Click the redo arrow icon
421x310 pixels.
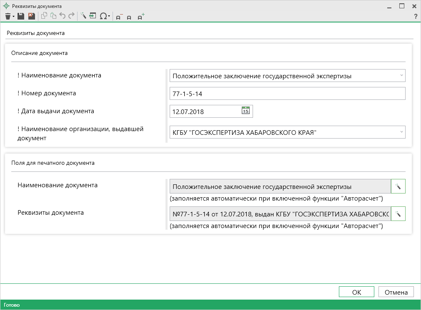[x=72, y=16]
